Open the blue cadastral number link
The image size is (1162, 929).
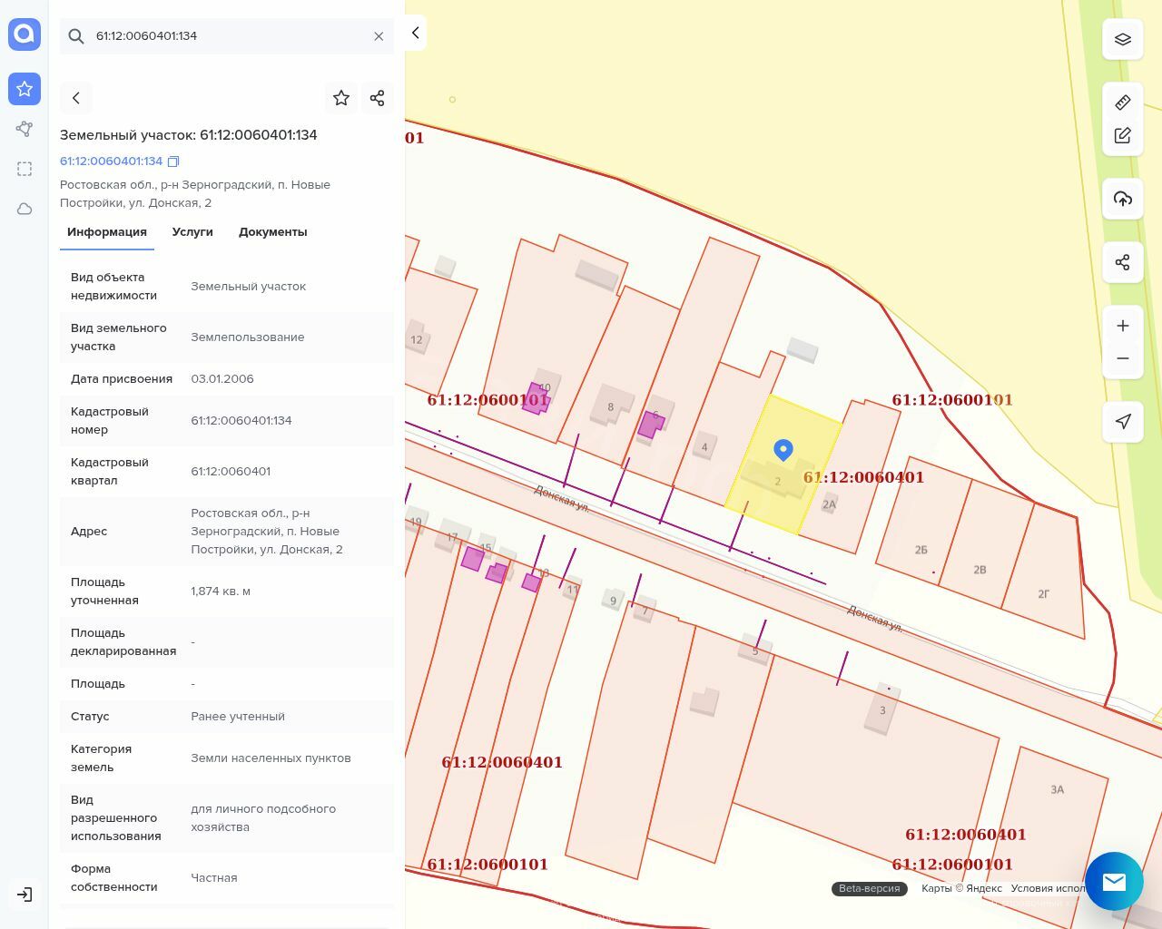click(x=111, y=161)
